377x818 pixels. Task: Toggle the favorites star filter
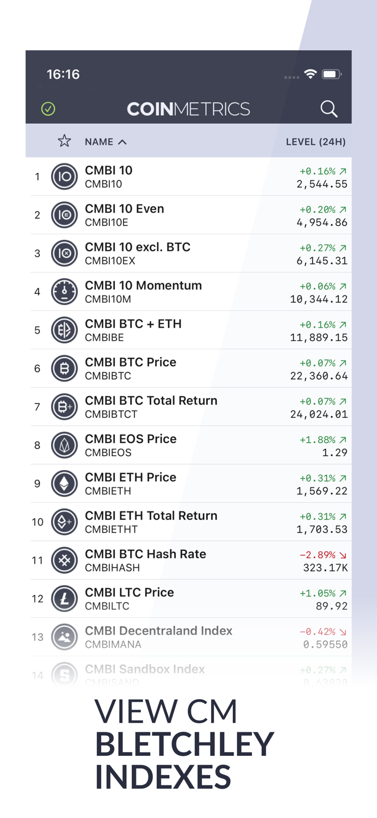64,141
